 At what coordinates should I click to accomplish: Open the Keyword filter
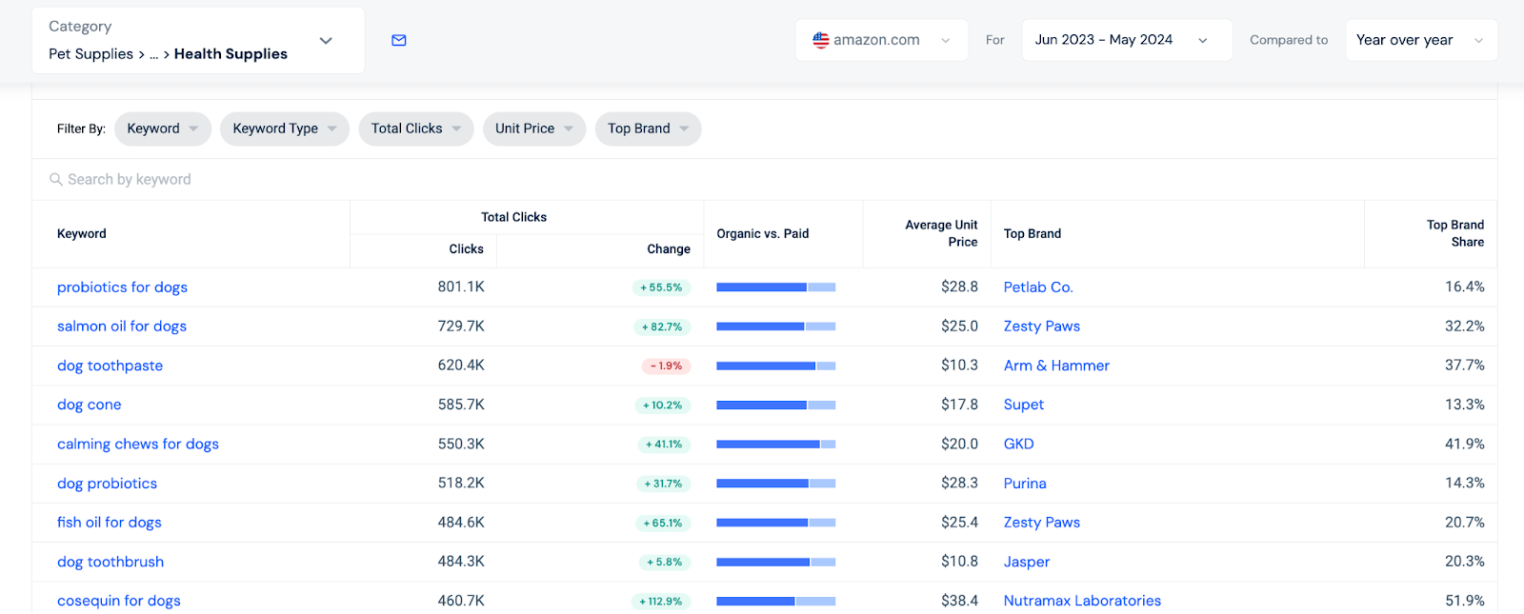tap(162, 129)
